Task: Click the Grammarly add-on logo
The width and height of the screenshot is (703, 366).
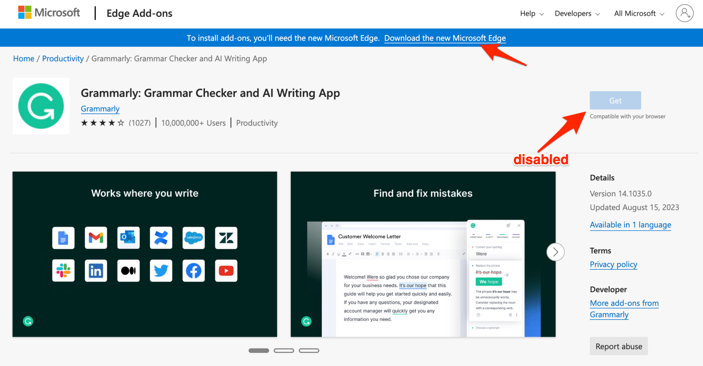Action: pyautogui.click(x=41, y=106)
